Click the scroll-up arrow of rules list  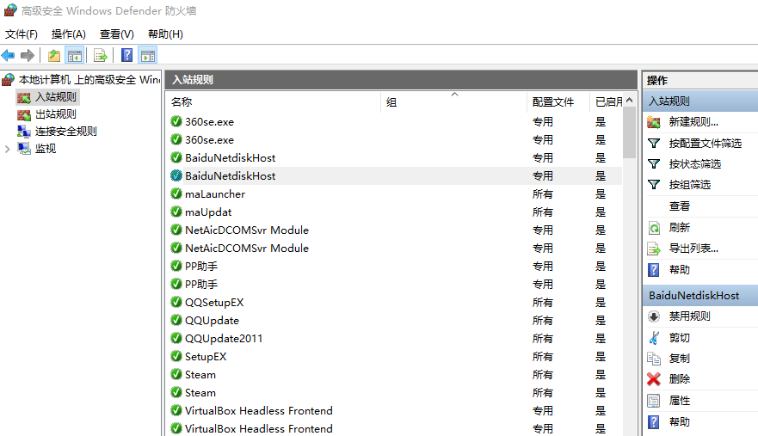pyautogui.click(x=630, y=100)
